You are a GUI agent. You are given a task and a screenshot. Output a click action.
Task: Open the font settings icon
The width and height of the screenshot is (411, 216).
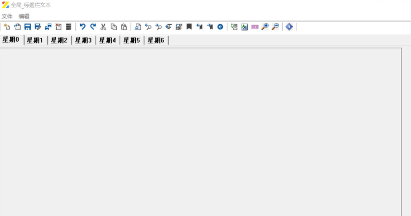pyautogui.click(x=244, y=27)
